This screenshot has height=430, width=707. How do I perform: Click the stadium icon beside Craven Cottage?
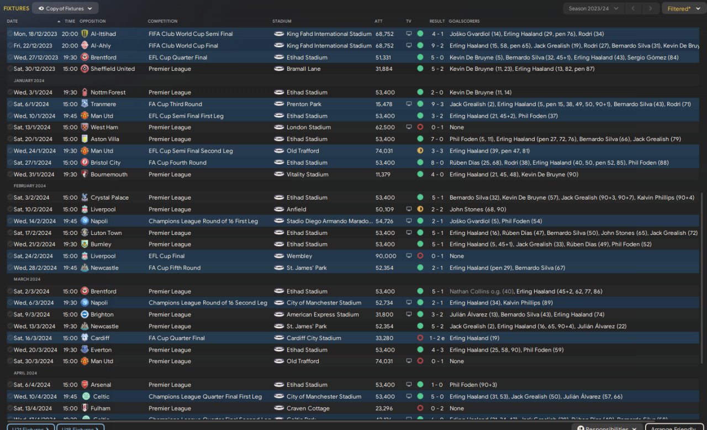tap(278, 408)
